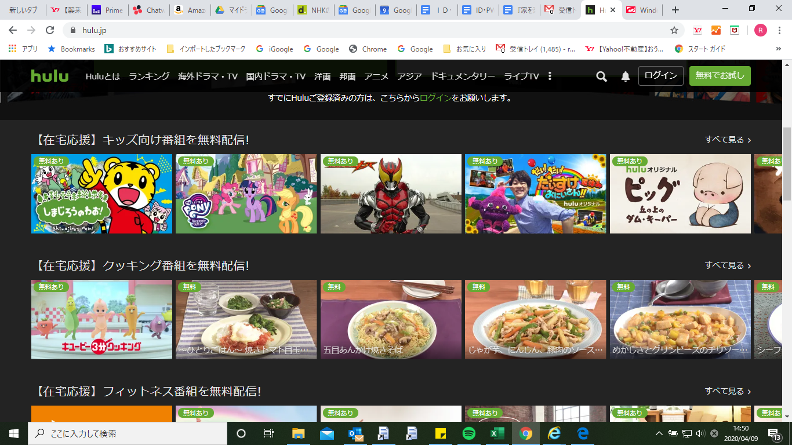Viewport: 792px width, 445px height.
Task: Click the green 無料でお試し button
Action: tap(720, 76)
